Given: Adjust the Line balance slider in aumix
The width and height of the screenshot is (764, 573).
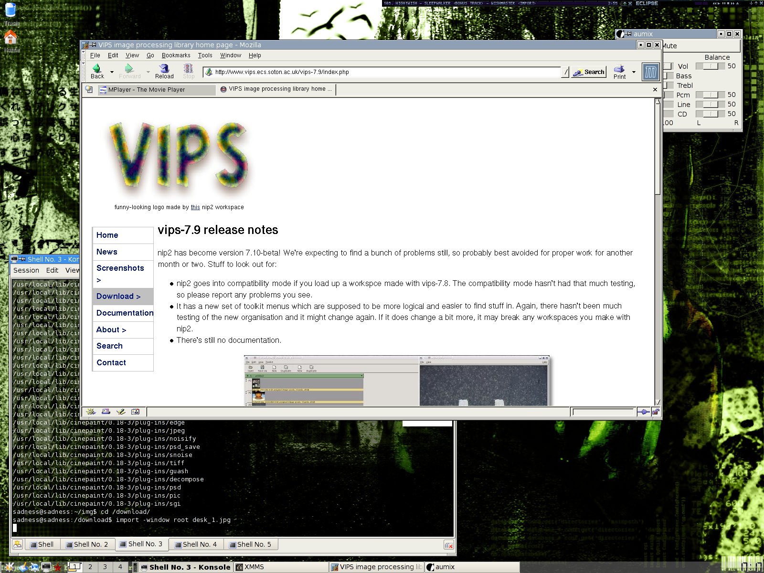Looking at the screenshot, I should (x=710, y=105).
